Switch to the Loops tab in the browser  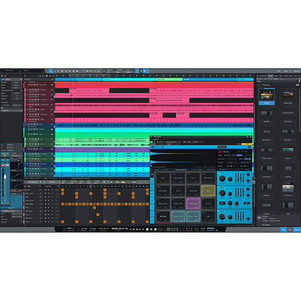coord(276,76)
